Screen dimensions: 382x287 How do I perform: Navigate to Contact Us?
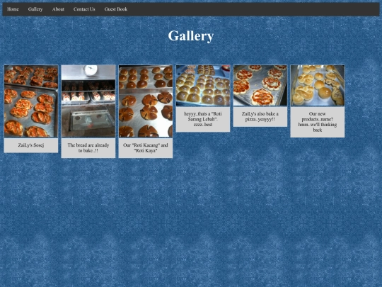click(x=84, y=9)
